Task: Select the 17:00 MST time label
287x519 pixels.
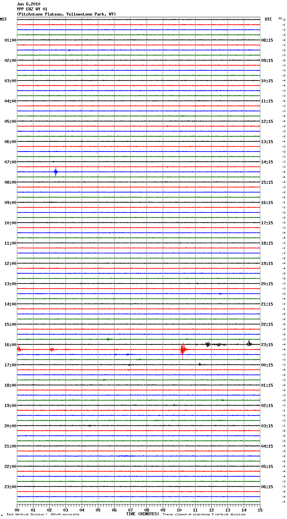Action: [10, 365]
